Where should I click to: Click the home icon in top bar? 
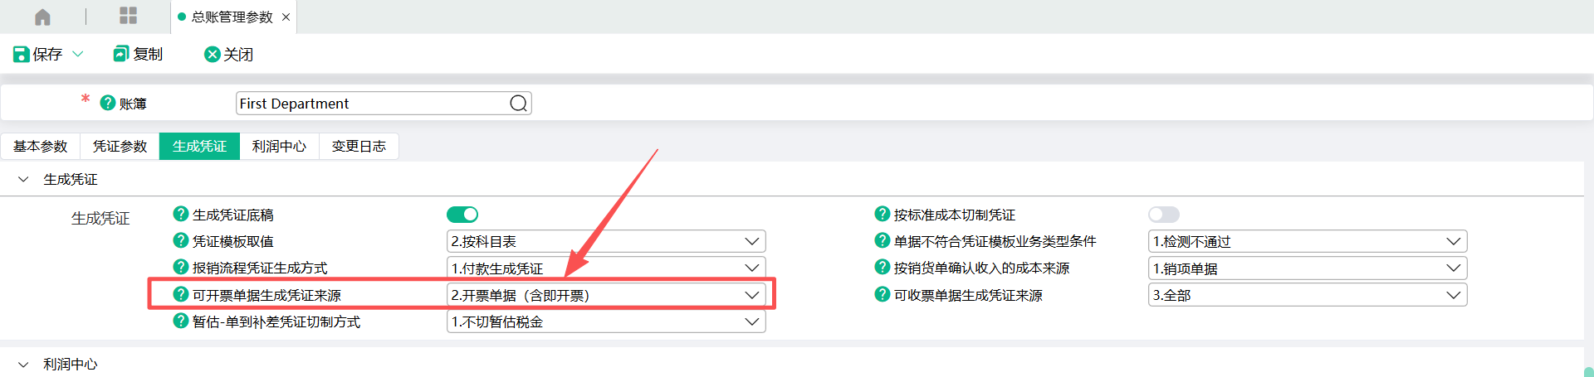click(x=42, y=17)
